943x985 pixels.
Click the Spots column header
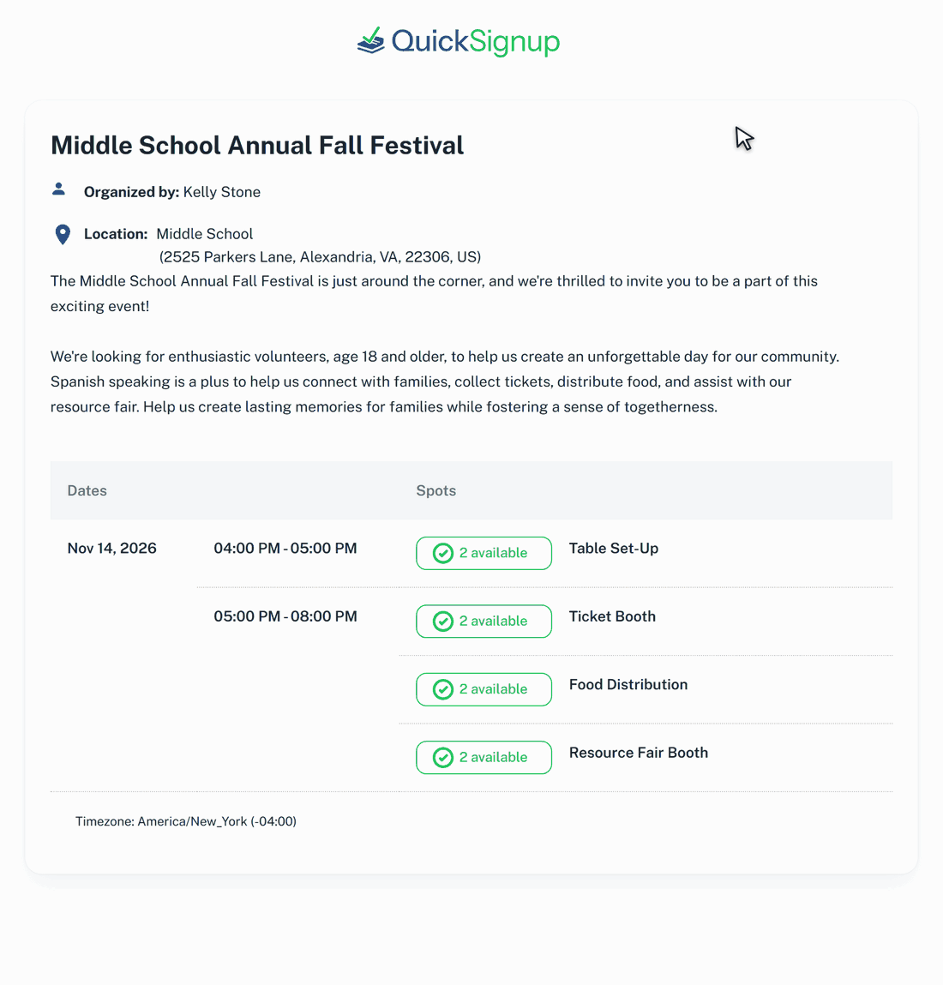(x=436, y=490)
